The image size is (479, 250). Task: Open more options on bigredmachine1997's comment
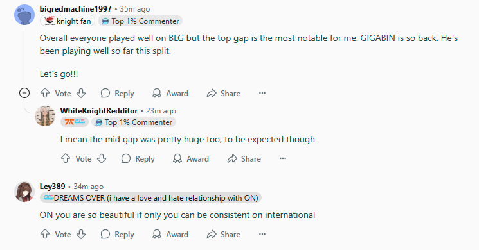pos(262,93)
